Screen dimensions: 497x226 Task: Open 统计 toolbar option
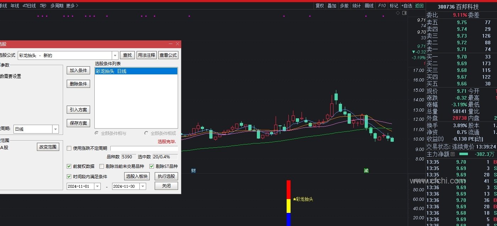click(357, 6)
